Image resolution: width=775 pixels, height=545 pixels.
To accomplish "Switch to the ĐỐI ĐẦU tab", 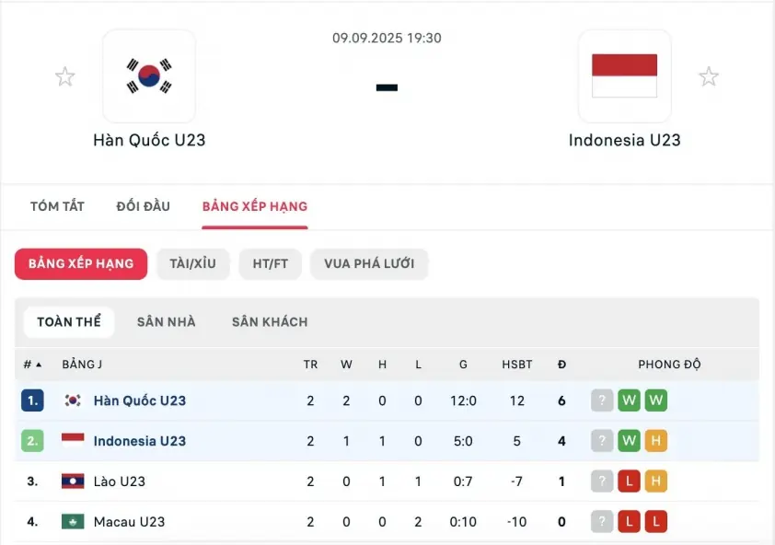I will [x=144, y=206].
